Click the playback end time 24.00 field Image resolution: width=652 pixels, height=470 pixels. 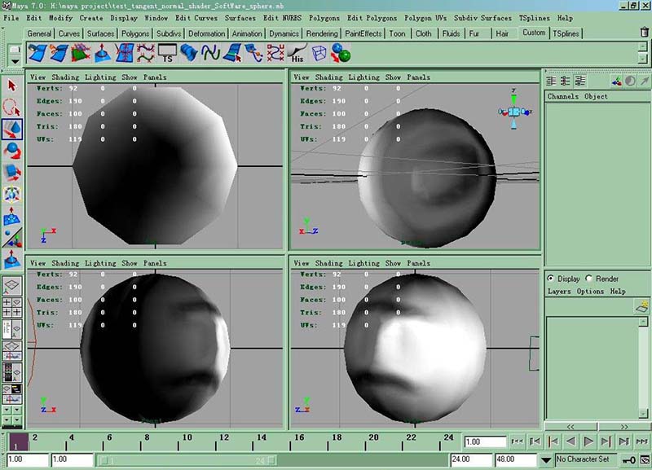click(471, 459)
